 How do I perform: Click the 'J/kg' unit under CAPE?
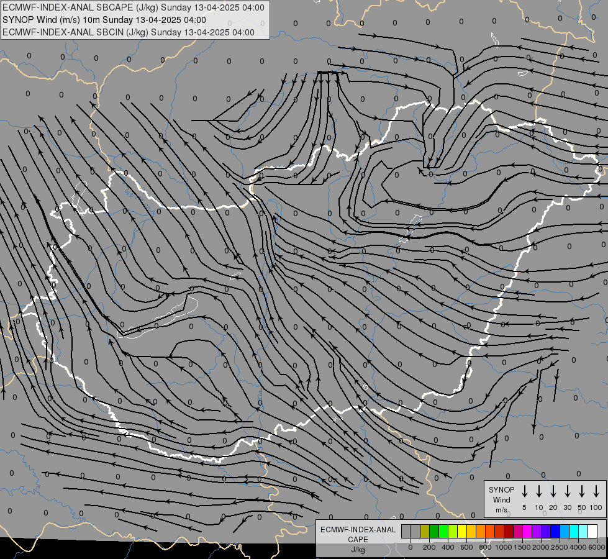tap(358, 550)
